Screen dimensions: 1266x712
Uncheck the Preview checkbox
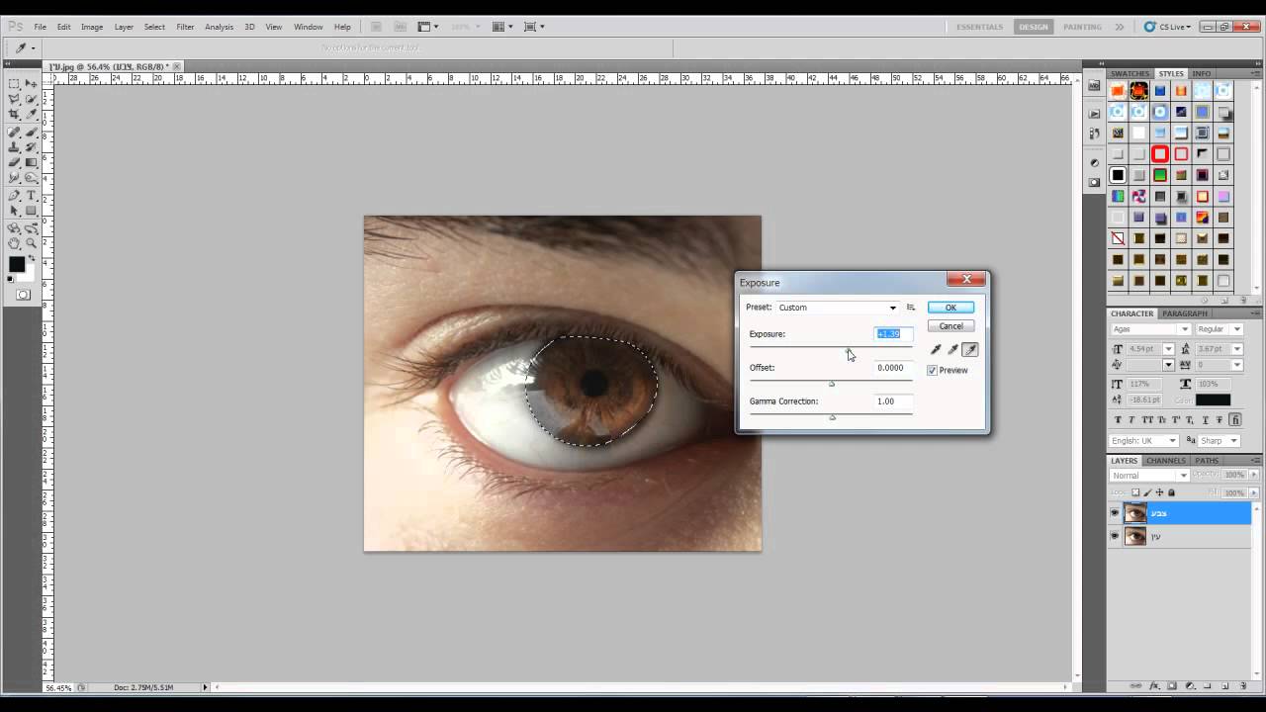(932, 370)
